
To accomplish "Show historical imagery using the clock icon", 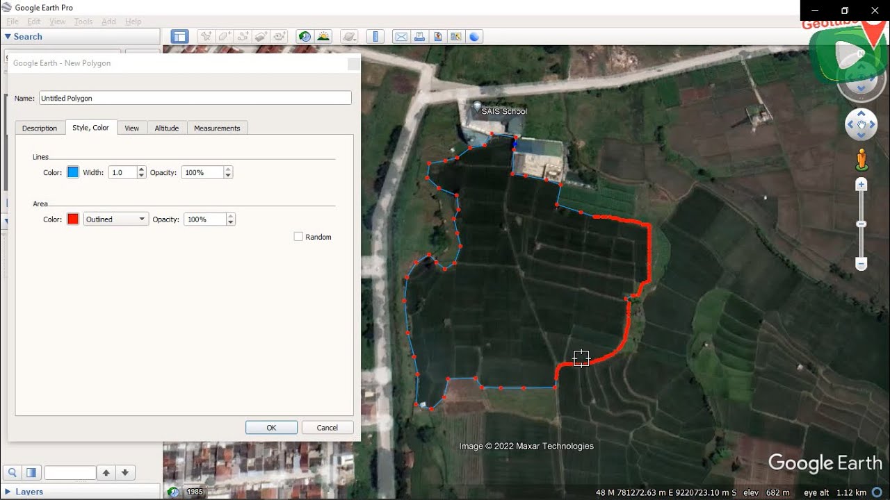I will pyautogui.click(x=305, y=37).
